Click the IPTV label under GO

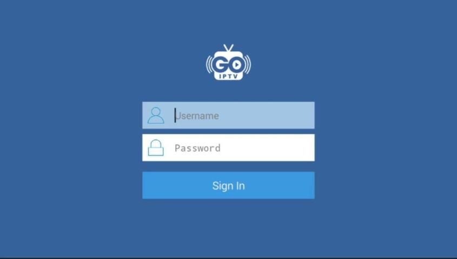228,77
